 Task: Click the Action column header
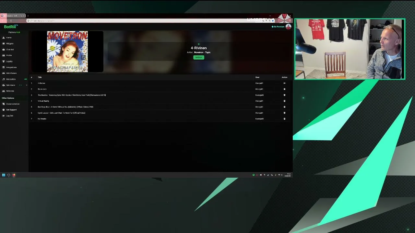pos(284,77)
